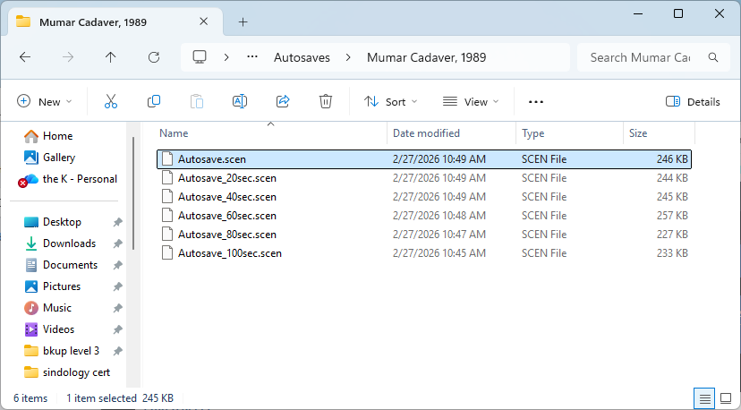Go up one folder level
Image resolution: width=741 pixels, height=410 pixels.
pos(111,57)
